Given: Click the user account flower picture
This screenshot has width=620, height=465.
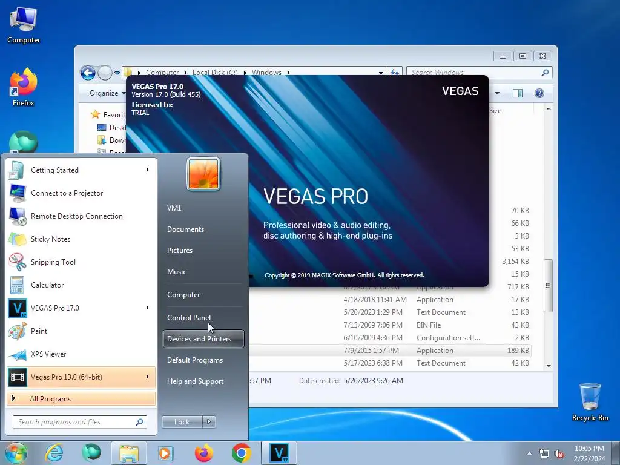Looking at the screenshot, I should 203,174.
